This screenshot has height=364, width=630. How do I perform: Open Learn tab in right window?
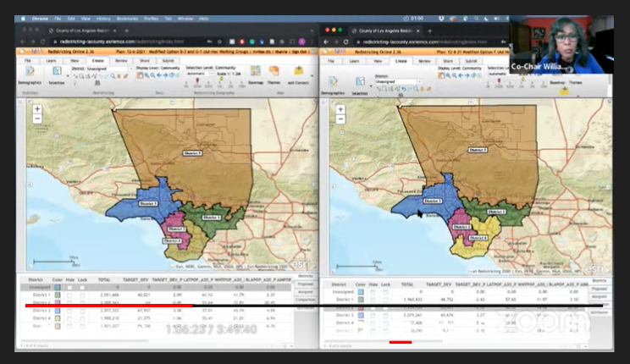(x=354, y=61)
